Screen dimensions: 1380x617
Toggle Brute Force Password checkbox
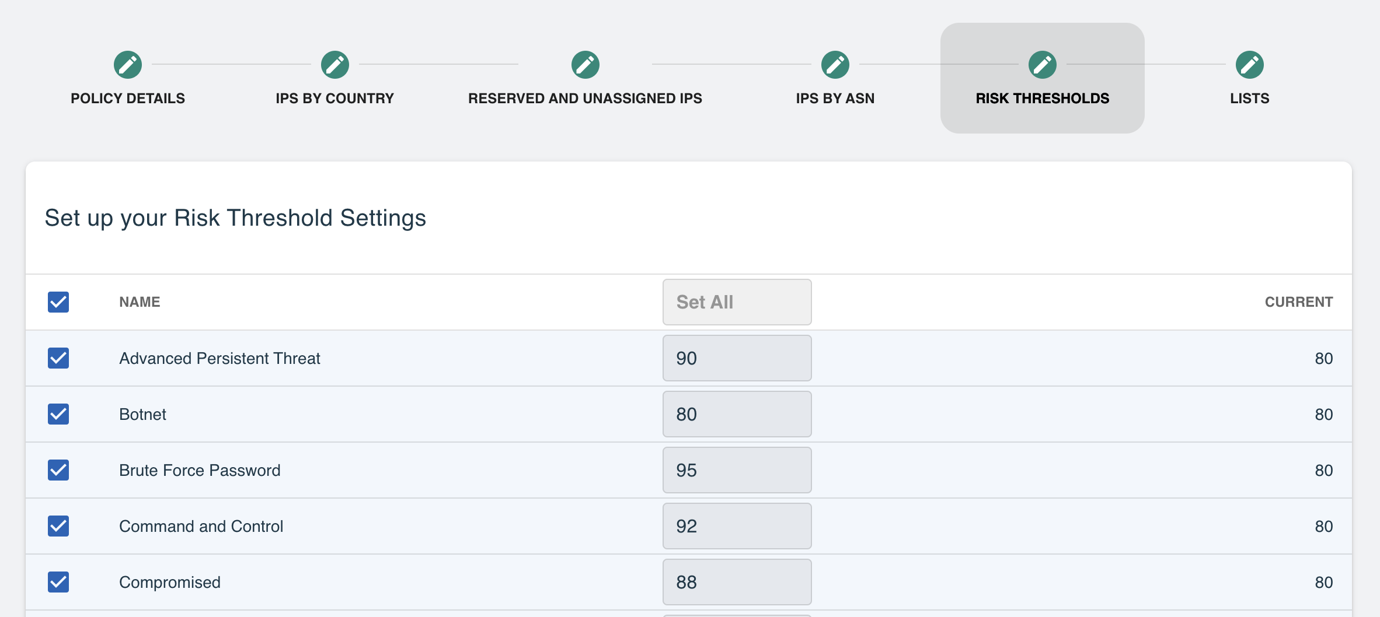tap(58, 470)
